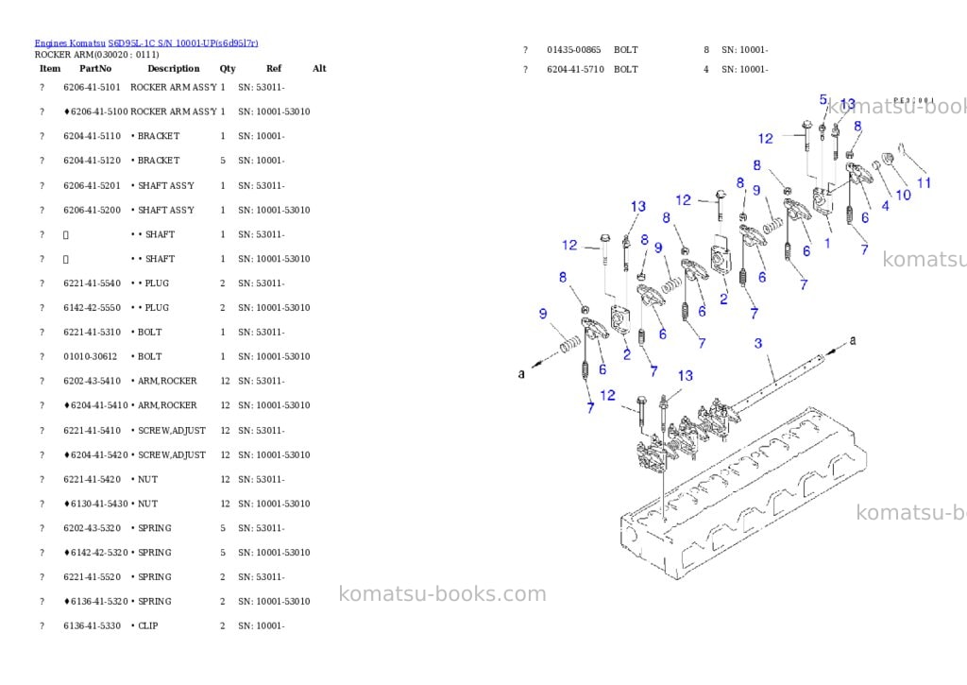The image size is (967, 685).
Task: Click the PartNo column header
Action: coord(95,68)
